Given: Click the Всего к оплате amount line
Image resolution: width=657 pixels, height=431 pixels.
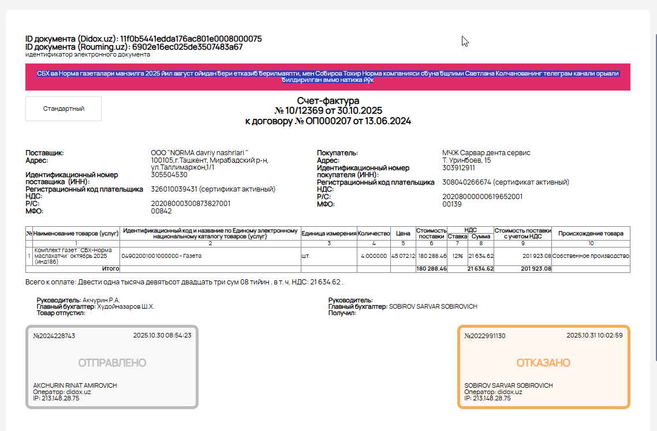Looking at the screenshot, I should point(184,282).
